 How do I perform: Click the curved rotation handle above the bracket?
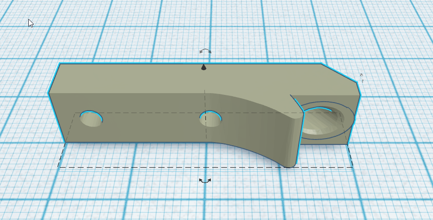click(205, 51)
